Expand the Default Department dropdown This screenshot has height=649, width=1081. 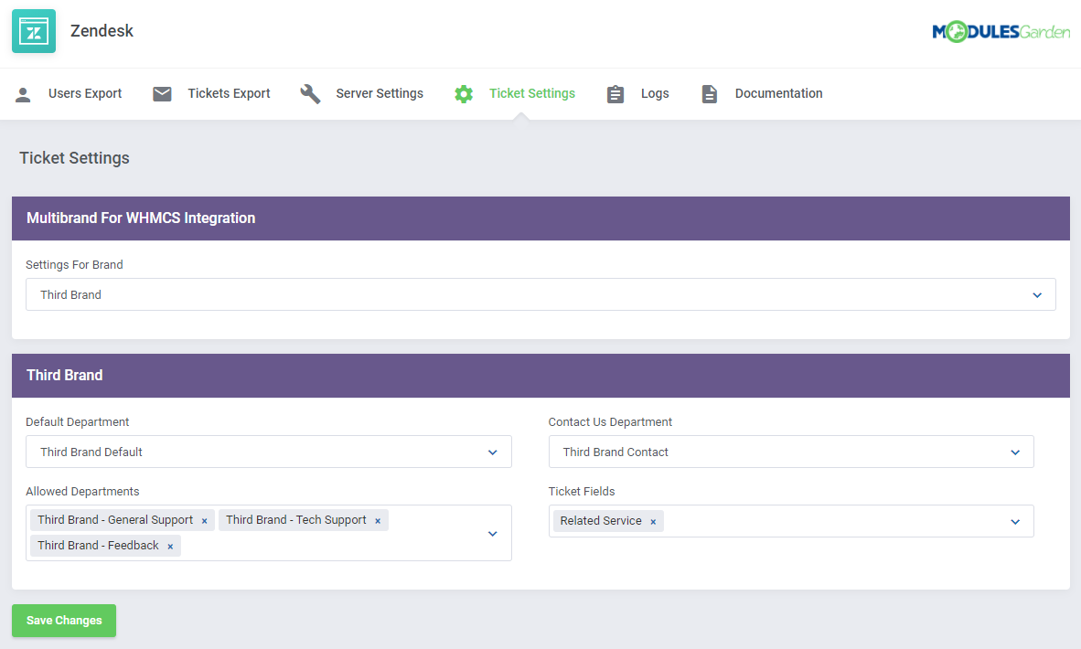pyautogui.click(x=493, y=451)
